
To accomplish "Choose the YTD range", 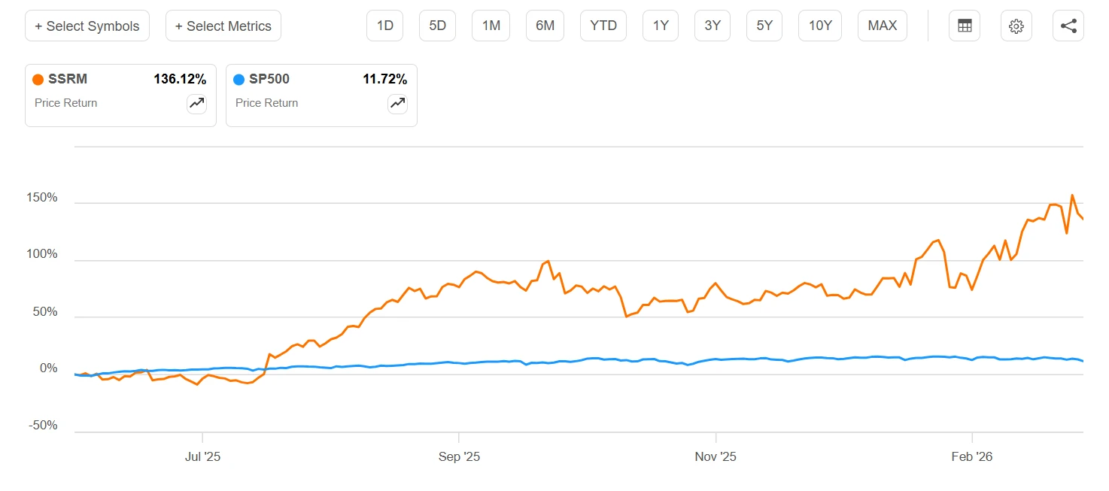I will tap(603, 26).
